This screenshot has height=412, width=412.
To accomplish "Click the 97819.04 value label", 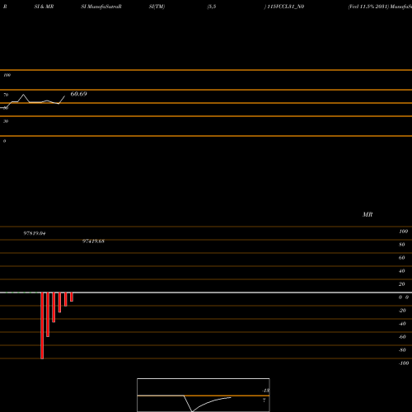I will click(x=35, y=233).
